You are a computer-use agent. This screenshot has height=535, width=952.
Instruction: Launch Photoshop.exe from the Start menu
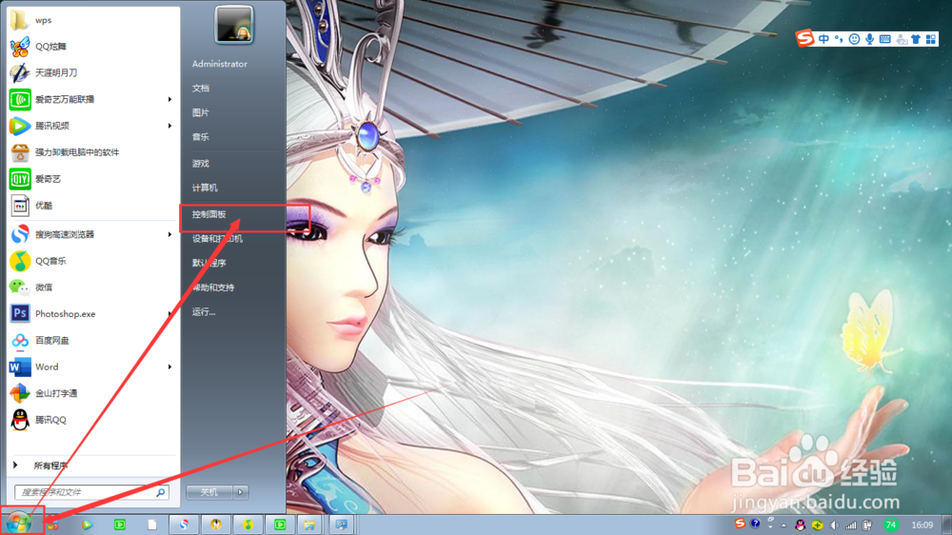pyautogui.click(x=92, y=314)
